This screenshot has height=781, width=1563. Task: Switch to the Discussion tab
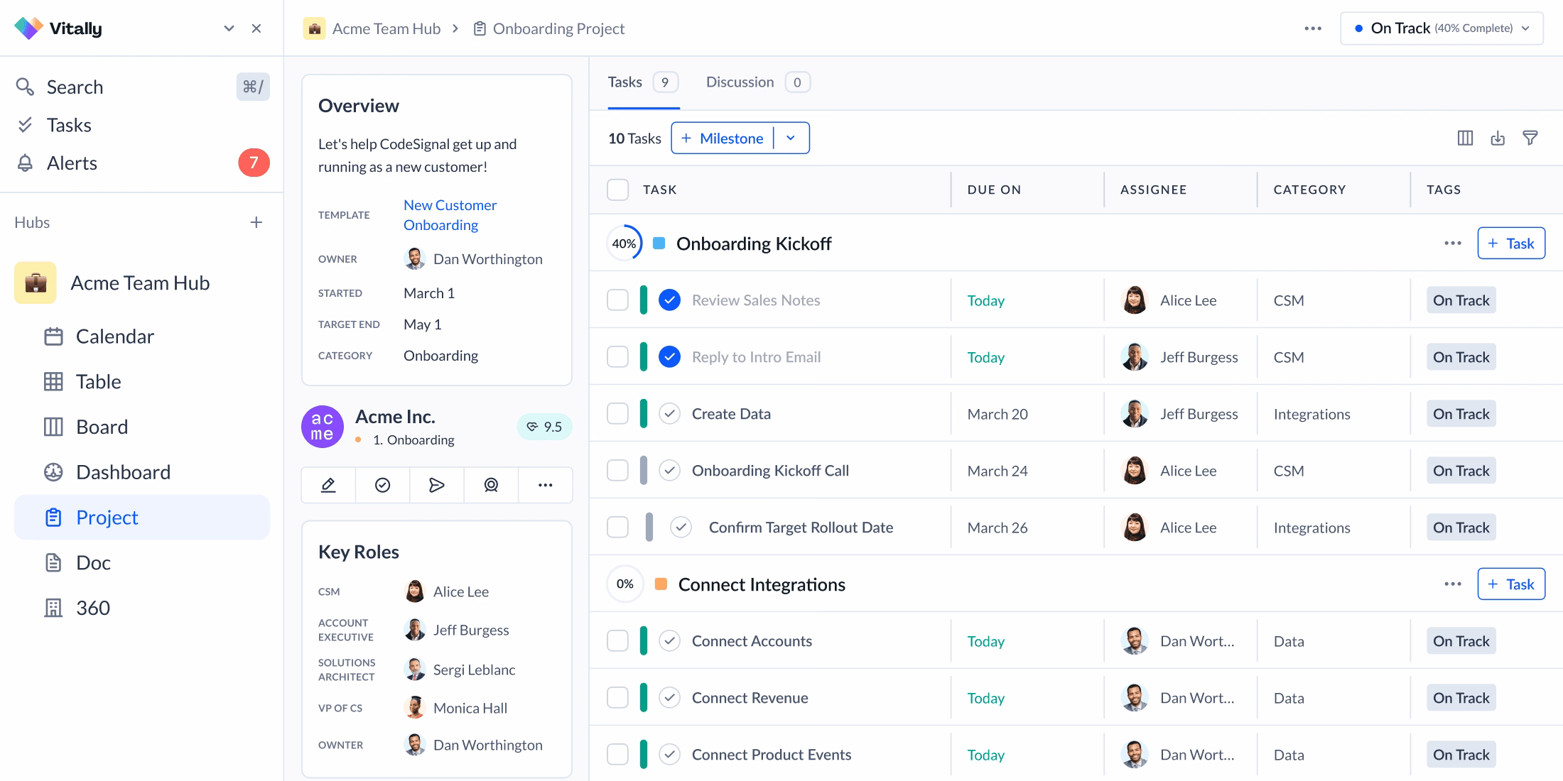[740, 82]
